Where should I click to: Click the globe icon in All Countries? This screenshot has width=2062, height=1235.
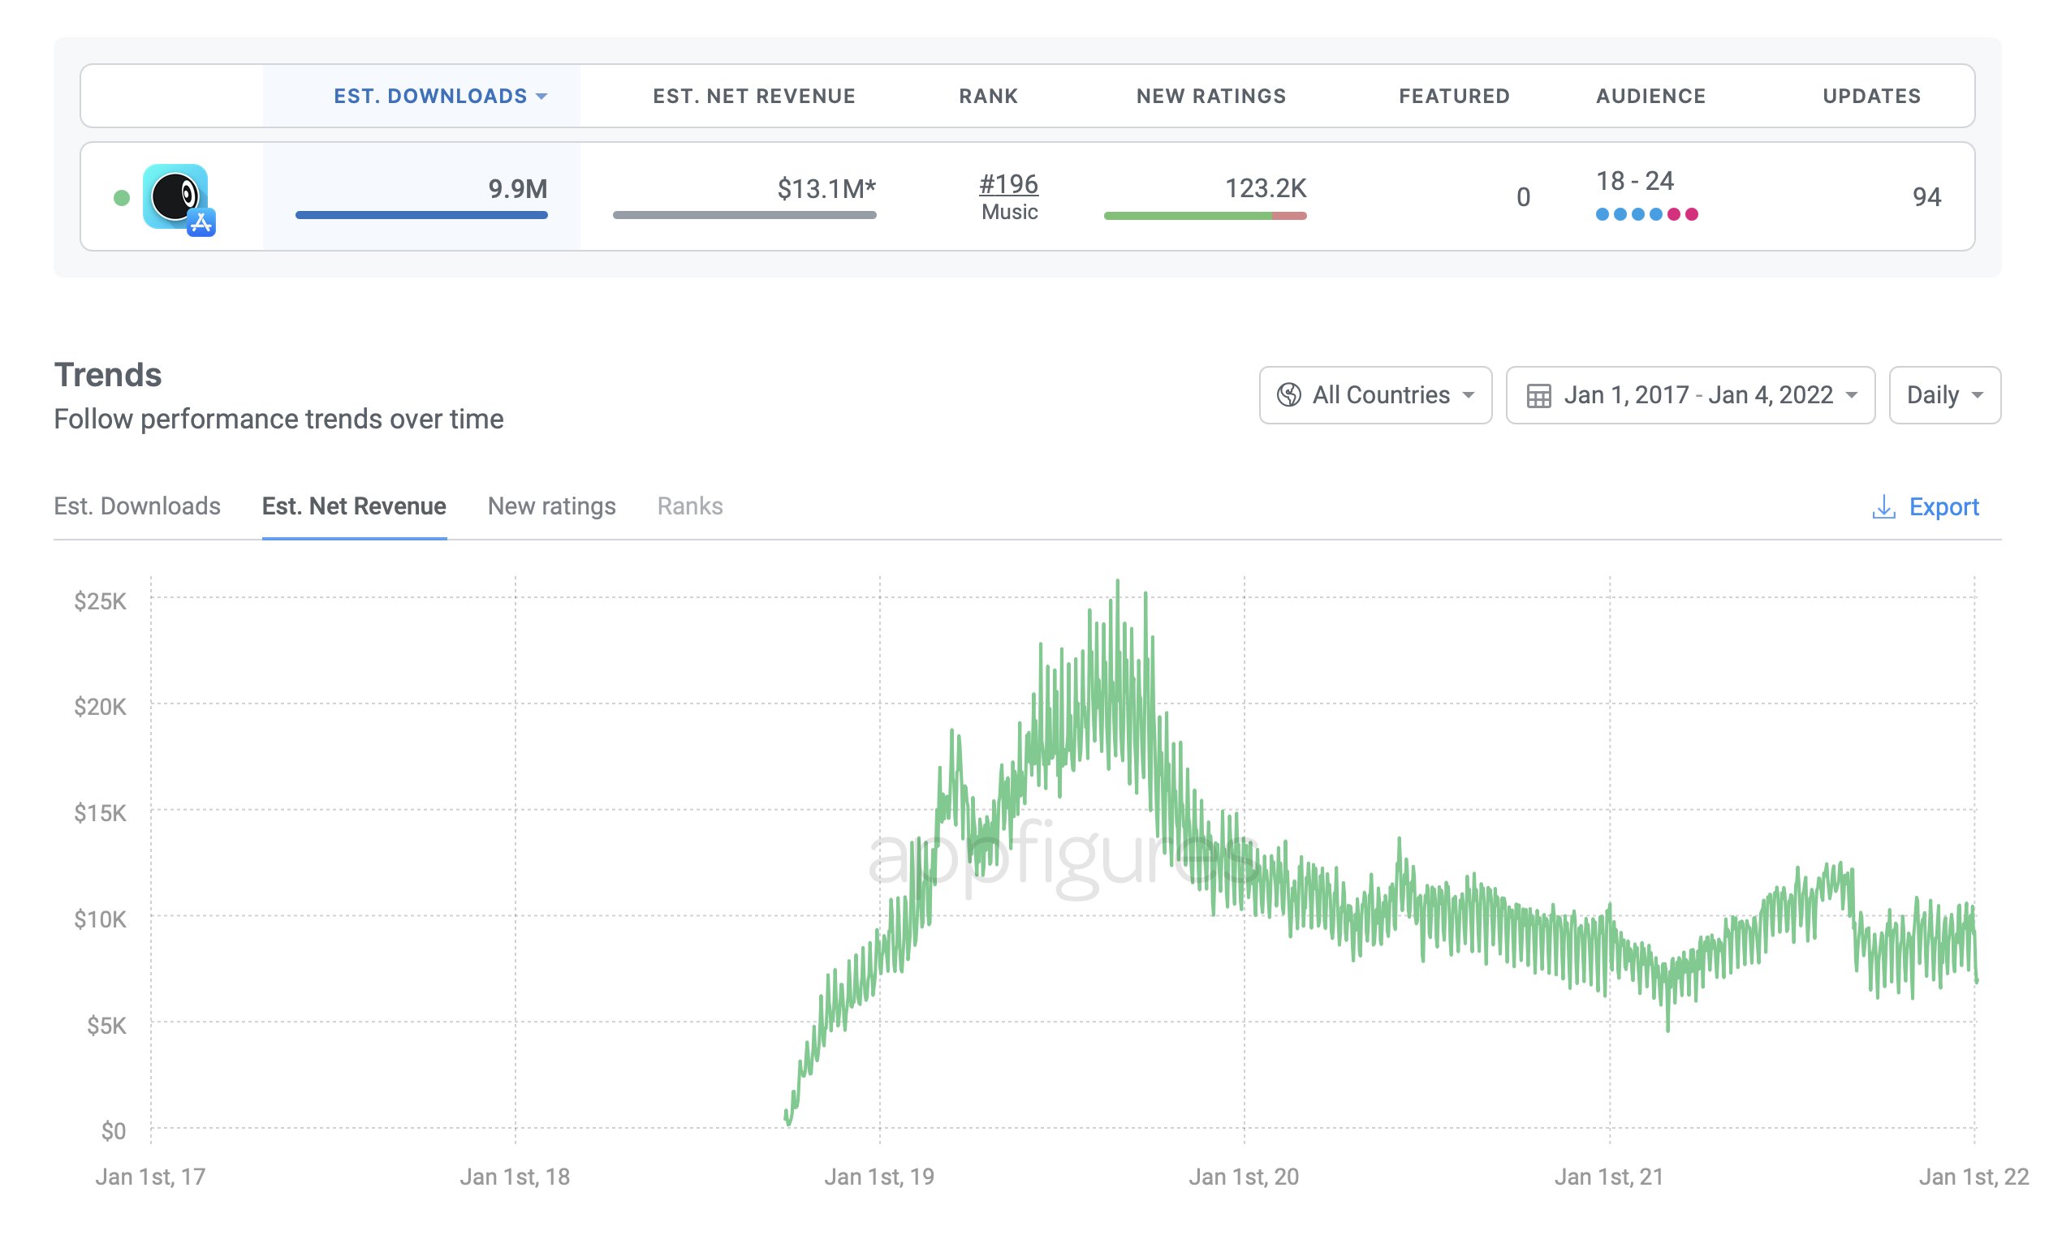pos(1288,394)
